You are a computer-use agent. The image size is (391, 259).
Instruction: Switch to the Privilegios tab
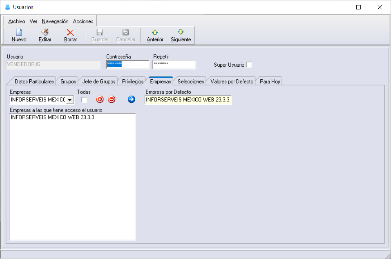click(x=133, y=82)
